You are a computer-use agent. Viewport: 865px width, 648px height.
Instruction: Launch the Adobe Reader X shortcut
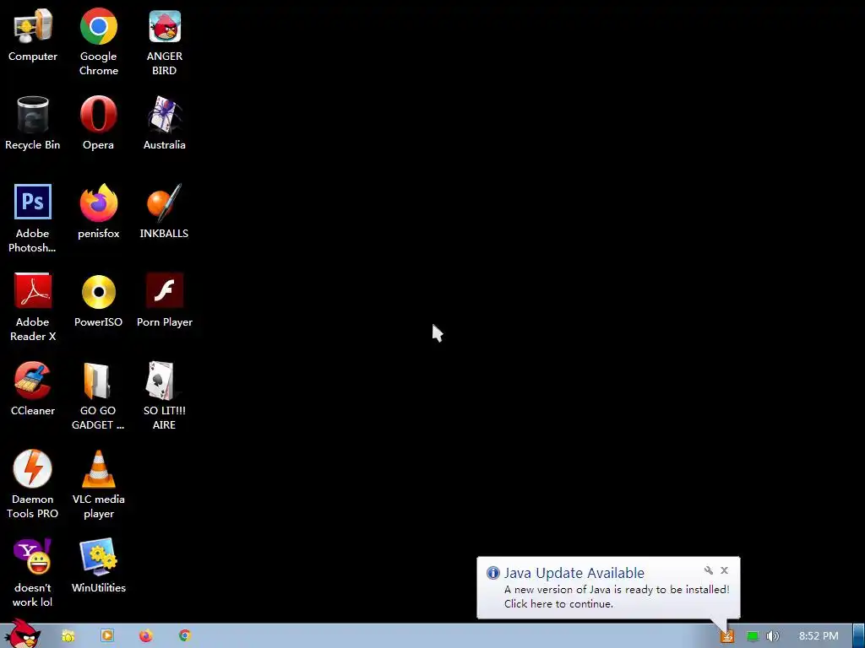click(33, 307)
